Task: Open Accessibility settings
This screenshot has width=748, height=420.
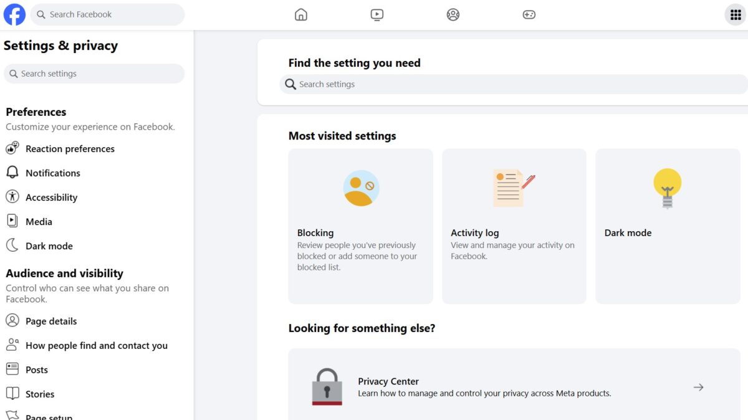Action: click(x=52, y=197)
